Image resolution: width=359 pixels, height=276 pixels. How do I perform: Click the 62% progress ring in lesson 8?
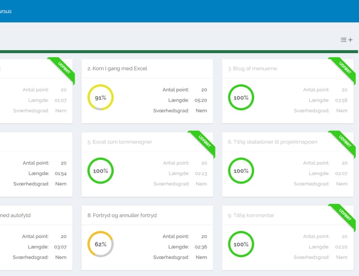pyautogui.click(x=101, y=245)
